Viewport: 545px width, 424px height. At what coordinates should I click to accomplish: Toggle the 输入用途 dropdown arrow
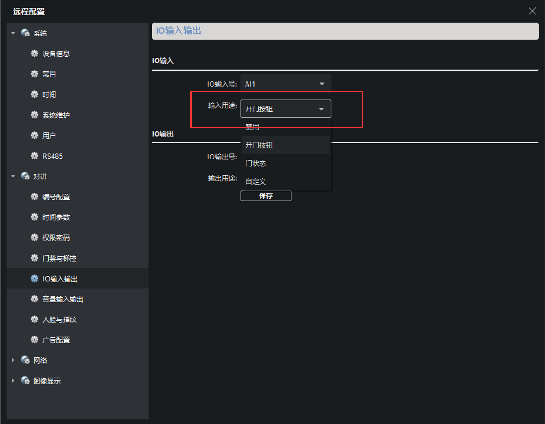coord(321,109)
